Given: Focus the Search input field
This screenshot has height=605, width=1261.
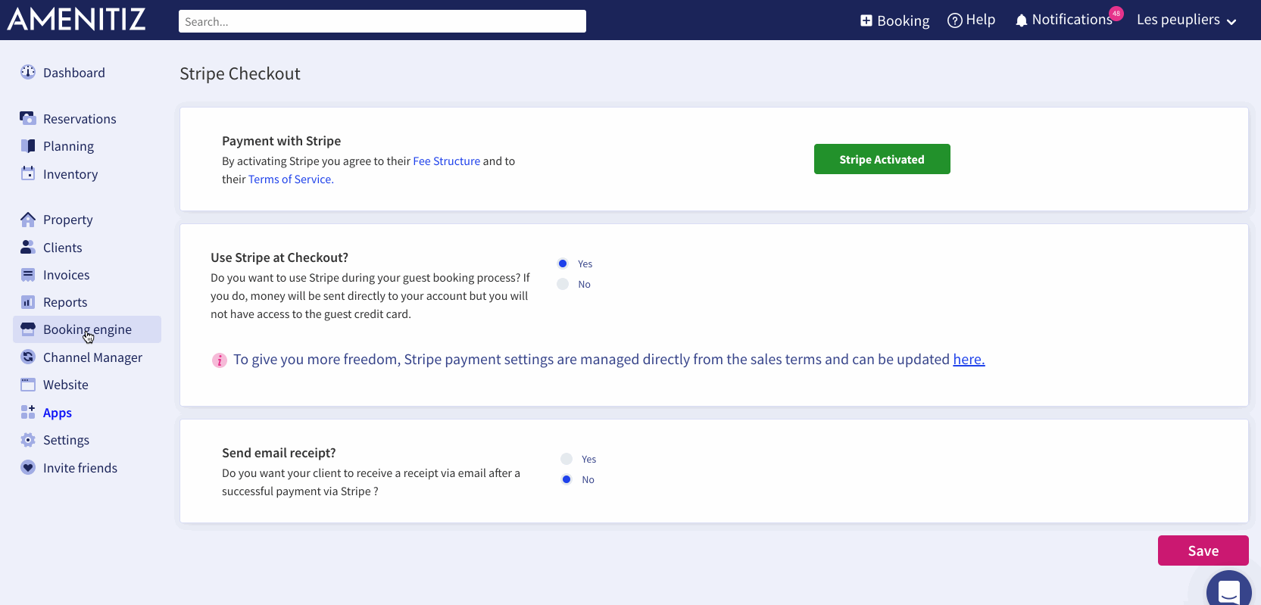Looking at the screenshot, I should click(x=382, y=21).
